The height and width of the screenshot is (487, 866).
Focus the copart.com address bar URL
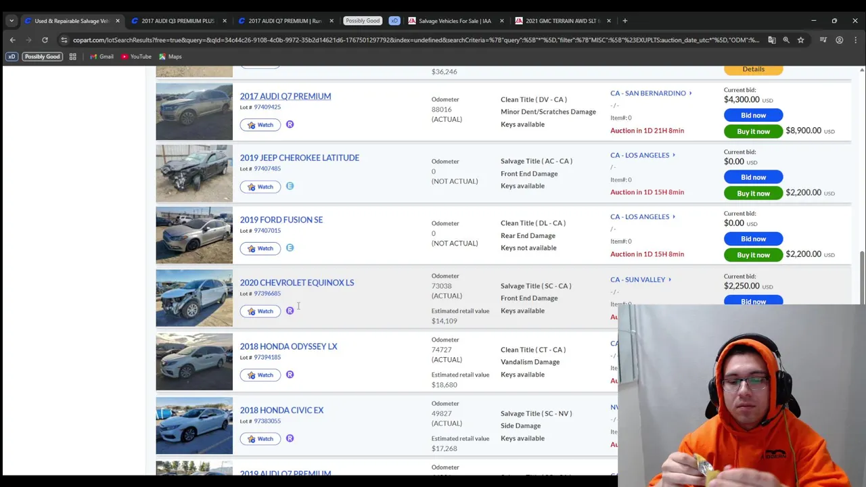point(416,40)
